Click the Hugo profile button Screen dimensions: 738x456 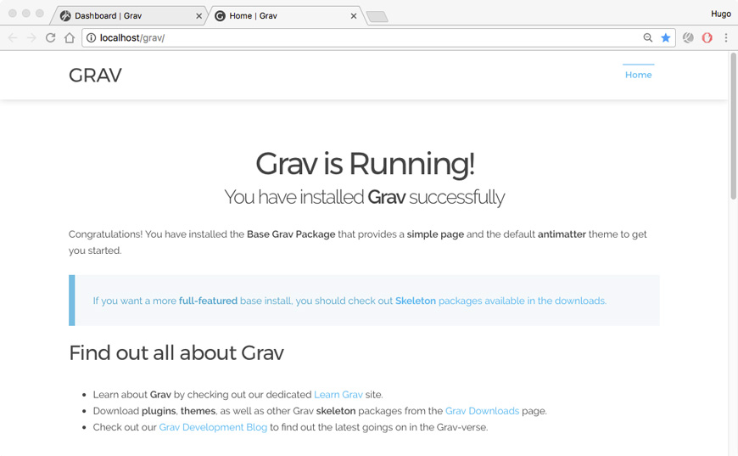tap(720, 14)
